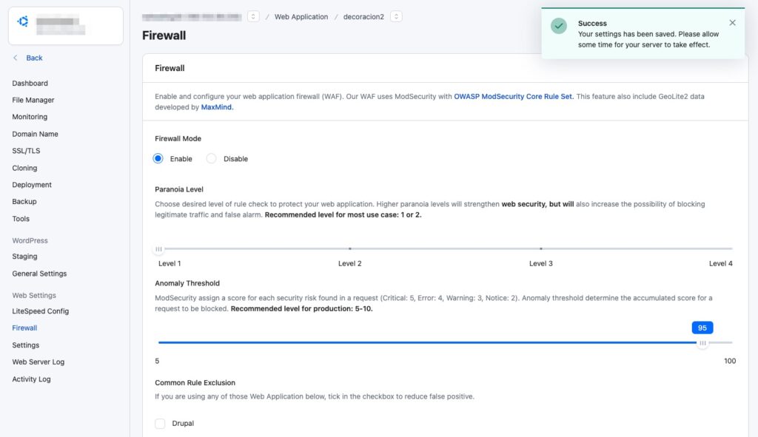This screenshot has width=758, height=437.
Task: Click the Anomaly Threshold slider handle
Action: 702,343
